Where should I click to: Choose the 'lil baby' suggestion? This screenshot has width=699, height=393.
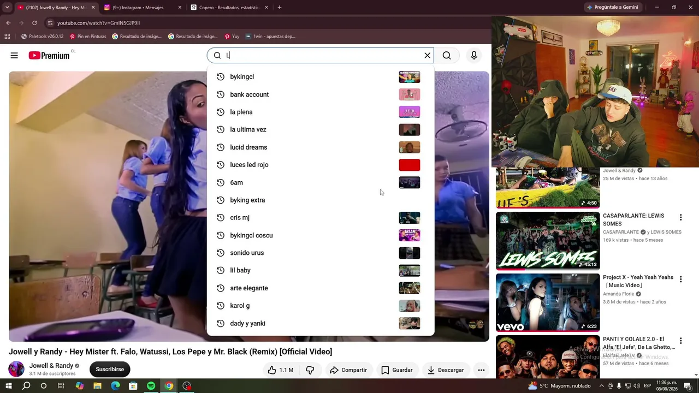tap(321, 270)
